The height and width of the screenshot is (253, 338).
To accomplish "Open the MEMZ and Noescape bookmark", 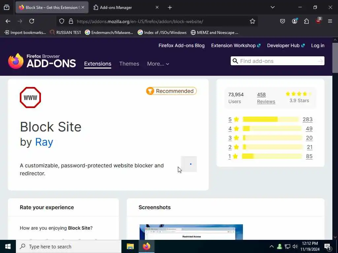I will tap(215, 33).
